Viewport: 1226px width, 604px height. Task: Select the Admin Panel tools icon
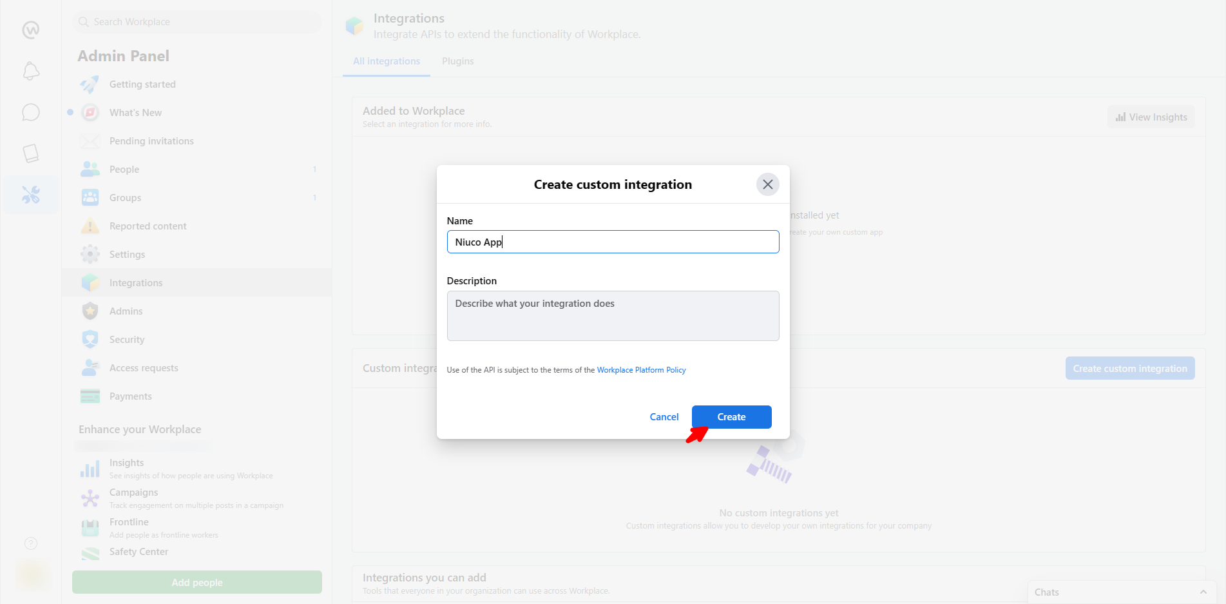(x=31, y=195)
